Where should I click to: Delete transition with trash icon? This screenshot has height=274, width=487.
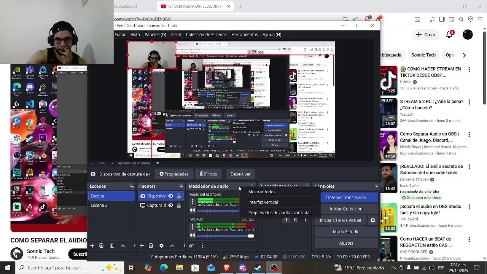(296, 220)
